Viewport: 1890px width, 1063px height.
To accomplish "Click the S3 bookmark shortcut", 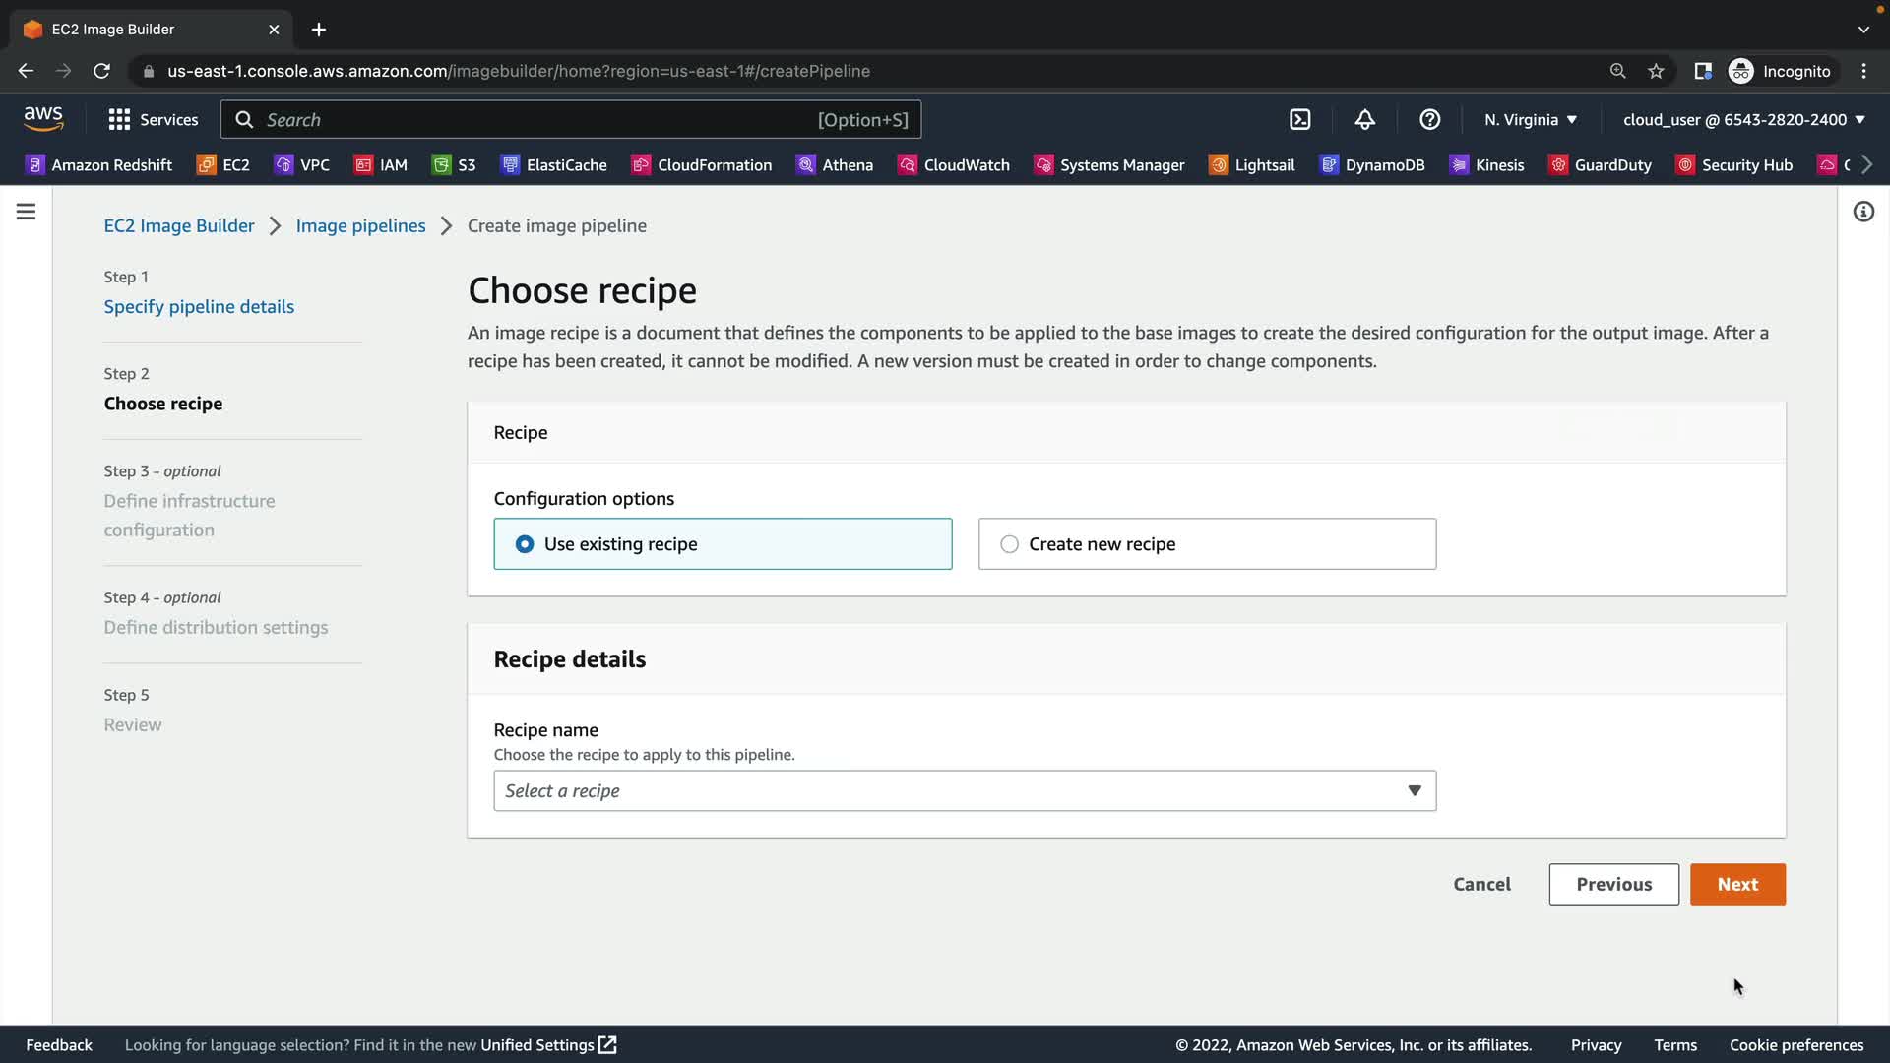I will tap(454, 164).
